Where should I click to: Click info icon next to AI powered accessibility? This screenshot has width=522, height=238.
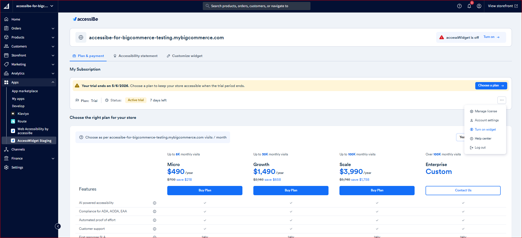pyautogui.click(x=155, y=203)
